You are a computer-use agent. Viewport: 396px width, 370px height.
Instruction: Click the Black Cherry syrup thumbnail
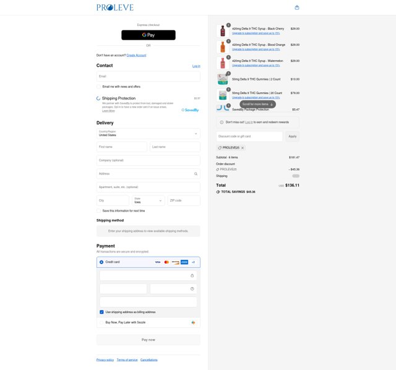click(223, 31)
